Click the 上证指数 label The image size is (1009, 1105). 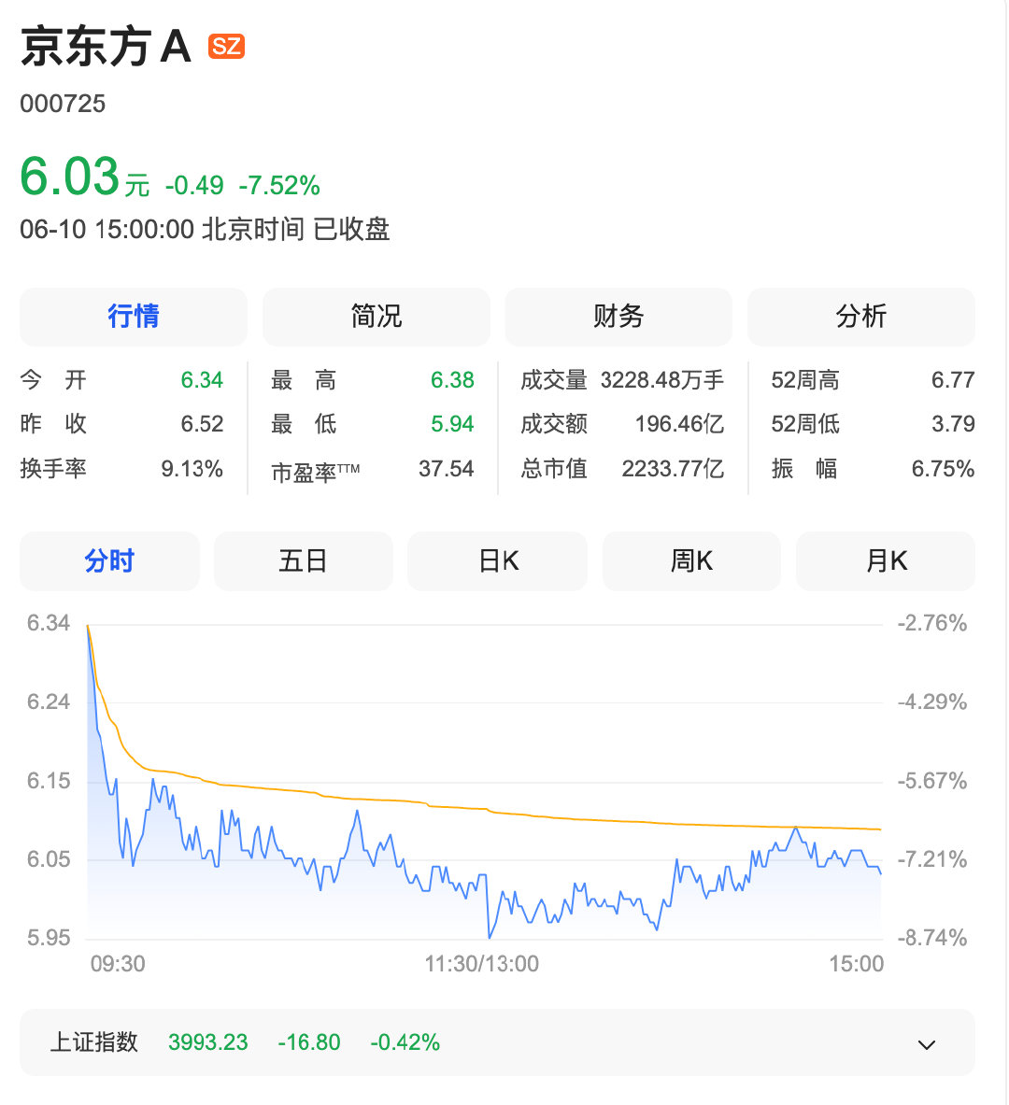point(93,1042)
